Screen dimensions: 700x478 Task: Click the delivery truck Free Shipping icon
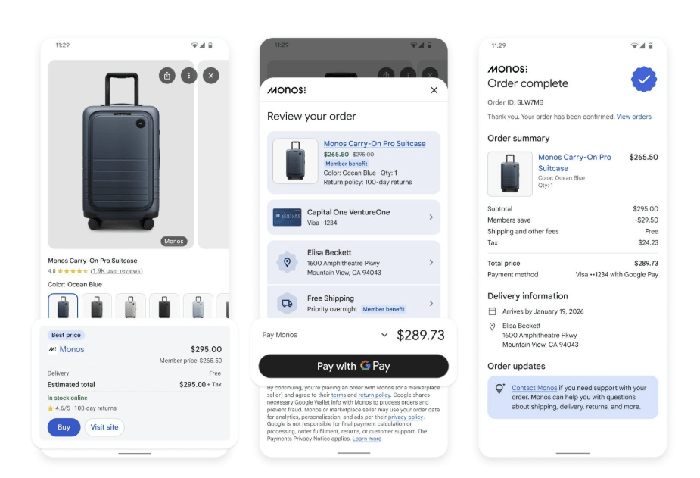pyautogui.click(x=287, y=303)
